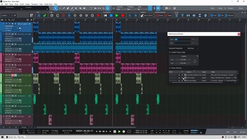
Task: Expand the Parameter dropdown arrow
Action: [21, 9]
